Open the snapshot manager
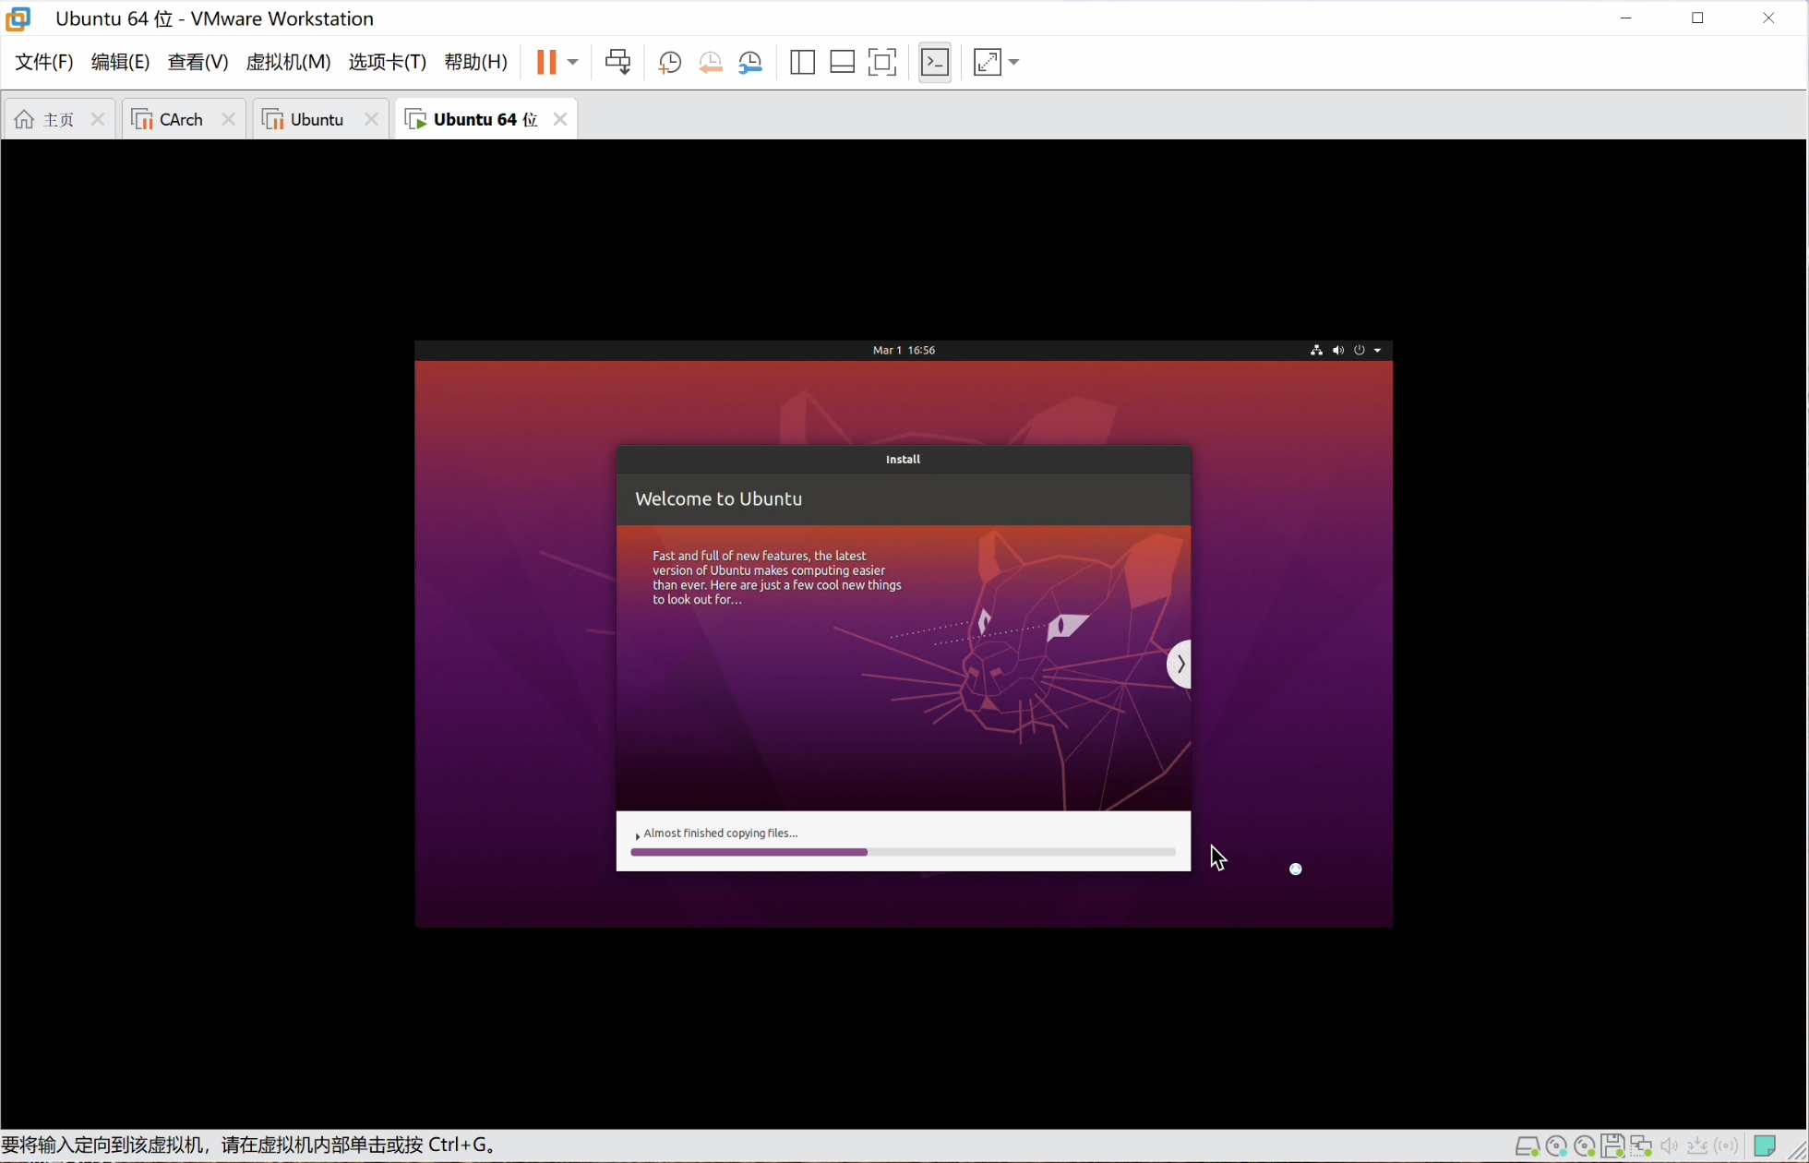The height and width of the screenshot is (1163, 1809). tap(751, 62)
